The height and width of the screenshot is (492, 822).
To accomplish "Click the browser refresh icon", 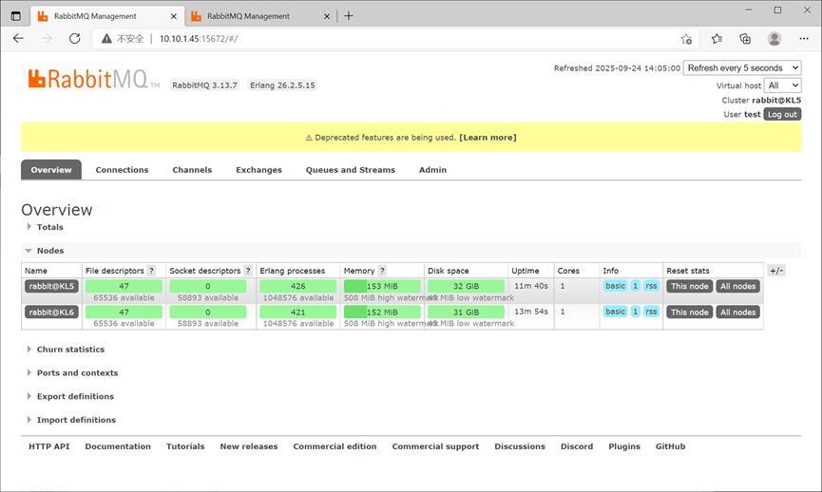I will (x=75, y=39).
